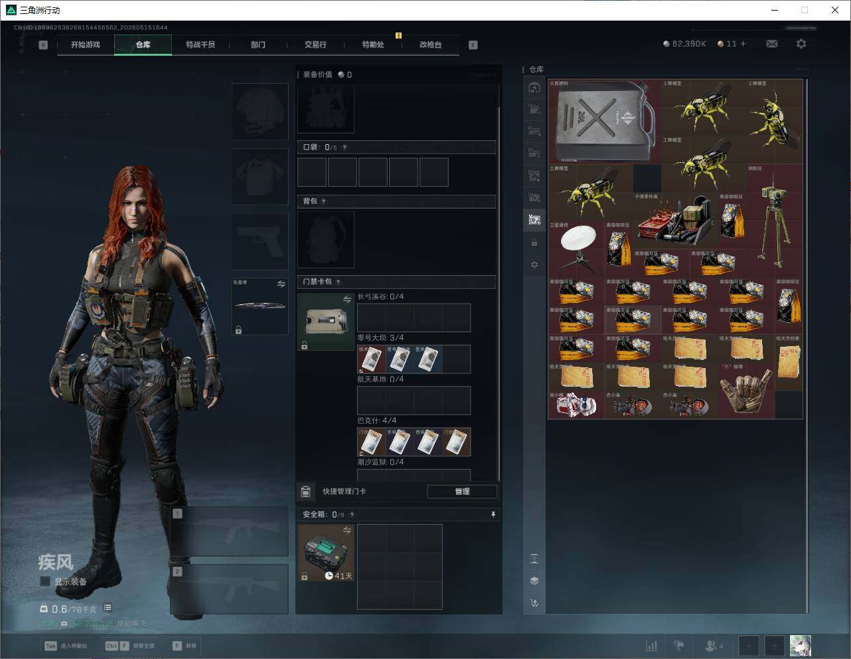The height and width of the screenshot is (659, 851).
Task: Click the help icon beside 门禁卡包
Action: pos(339,282)
